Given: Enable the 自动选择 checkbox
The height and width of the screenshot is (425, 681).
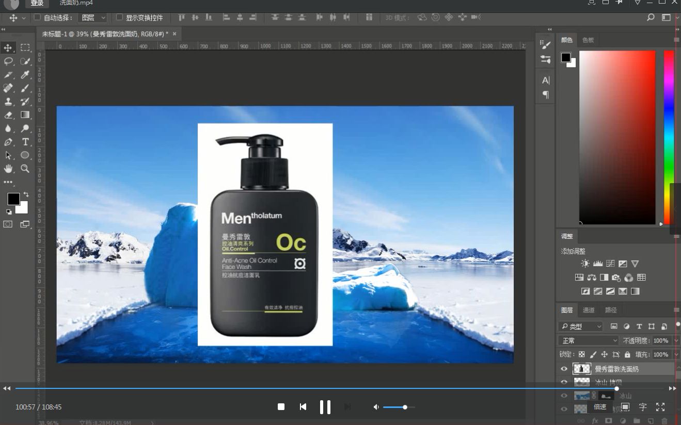Looking at the screenshot, I should pos(37,17).
